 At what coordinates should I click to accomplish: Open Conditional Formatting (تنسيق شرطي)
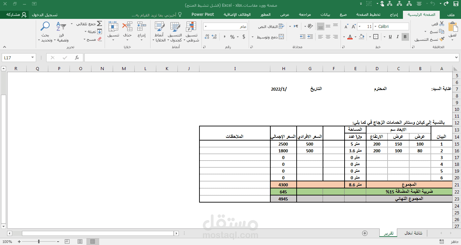pyautogui.click(x=192, y=32)
